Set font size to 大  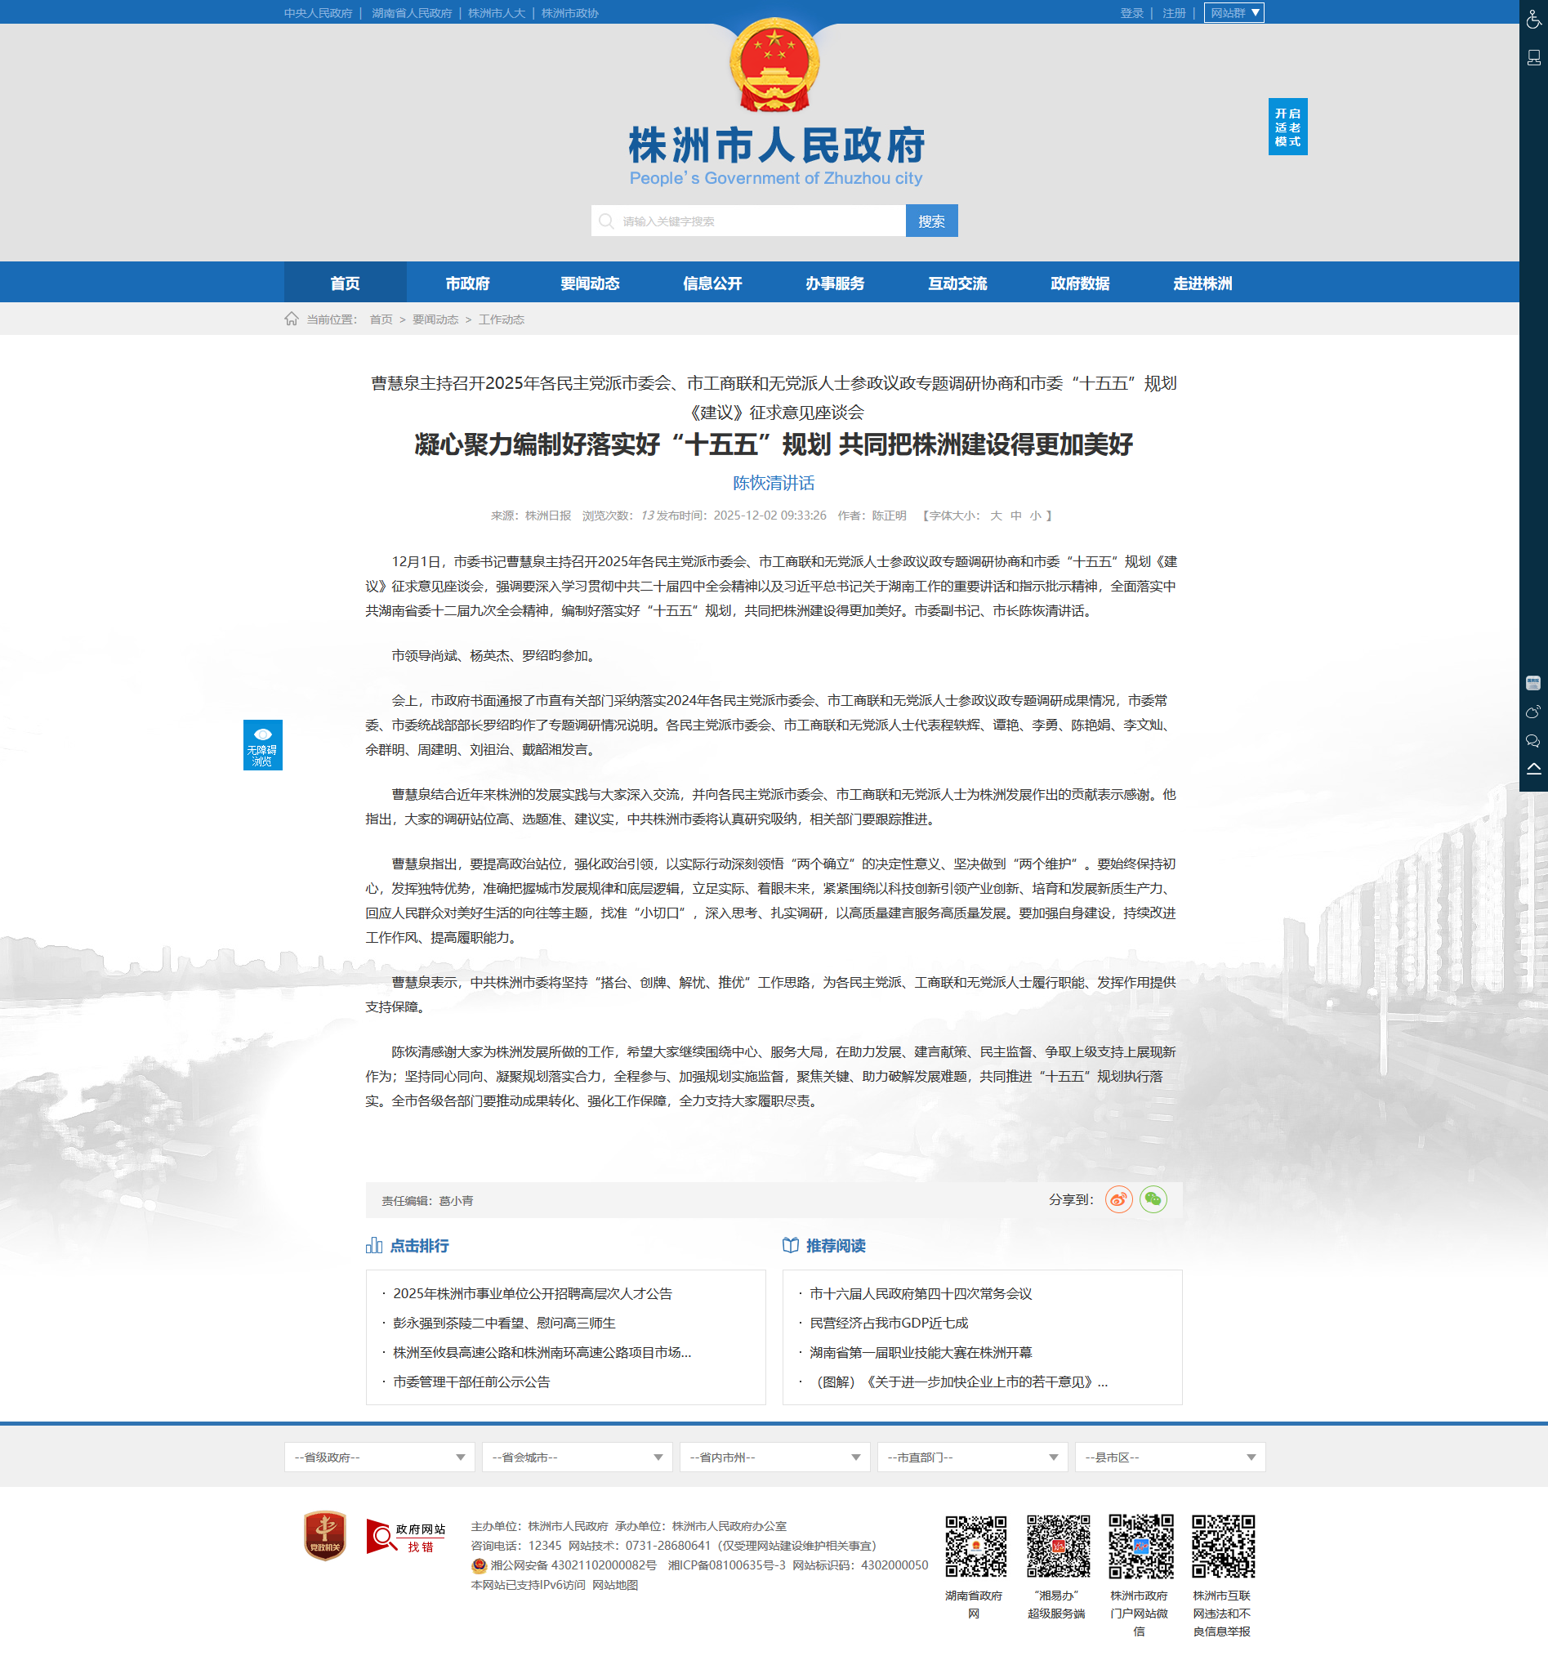click(x=996, y=516)
